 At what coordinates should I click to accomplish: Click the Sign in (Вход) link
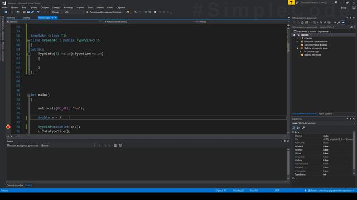[344, 8]
